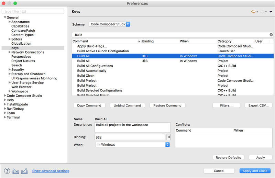Clear the build filter text with X icon
The height and width of the screenshot is (178, 275).
point(271,35)
